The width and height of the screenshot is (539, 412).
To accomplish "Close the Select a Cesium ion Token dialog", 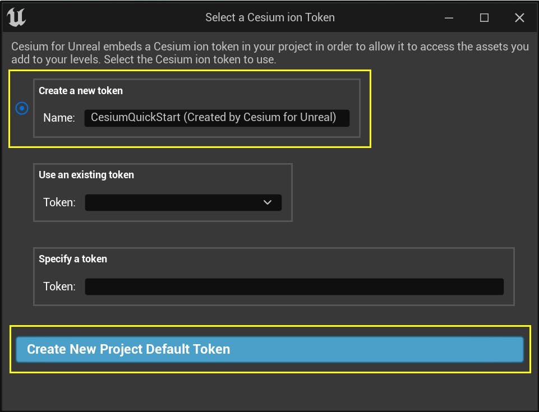I will click(519, 17).
